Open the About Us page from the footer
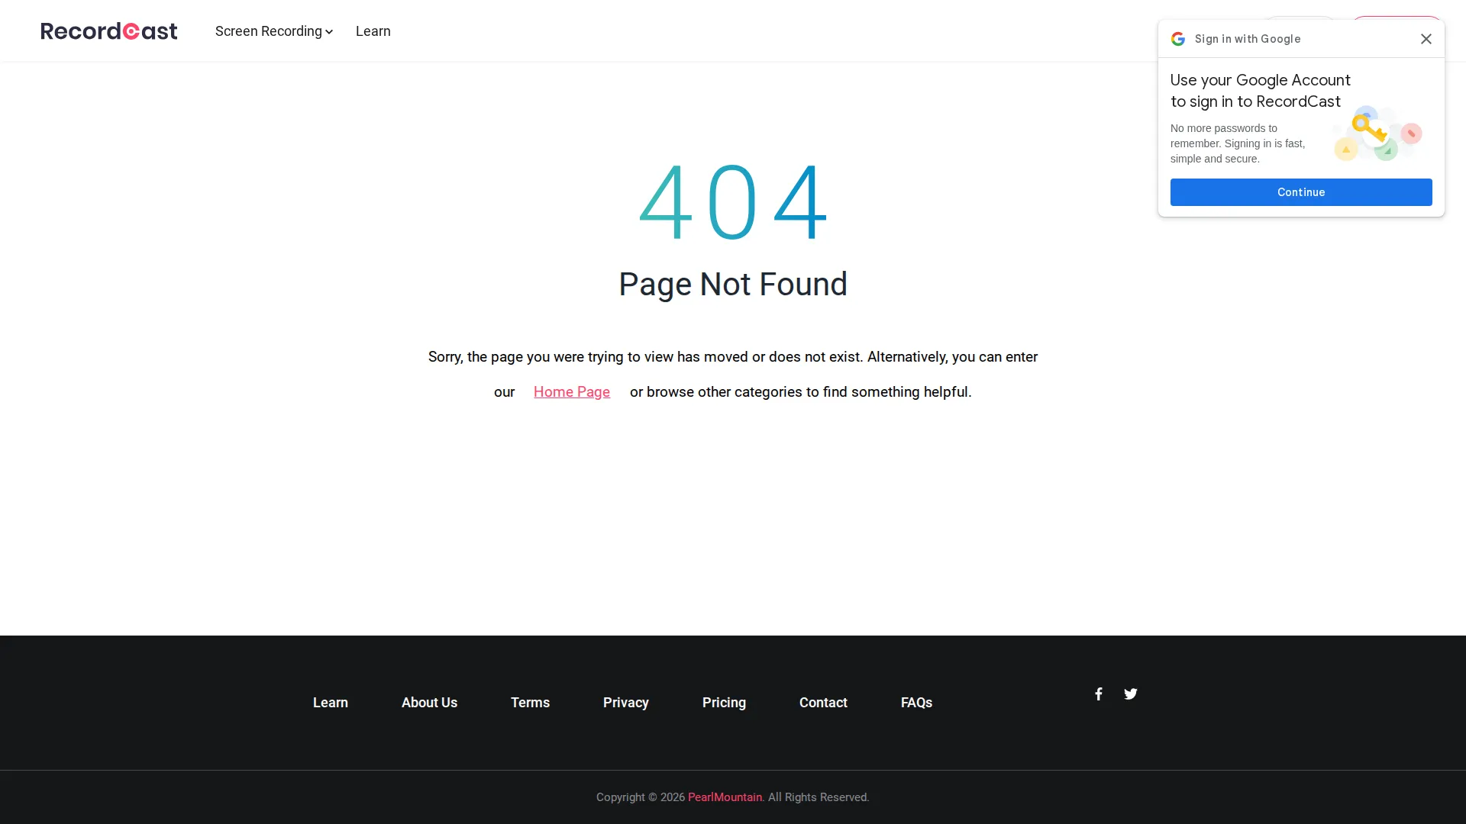The image size is (1466, 824). point(429,702)
